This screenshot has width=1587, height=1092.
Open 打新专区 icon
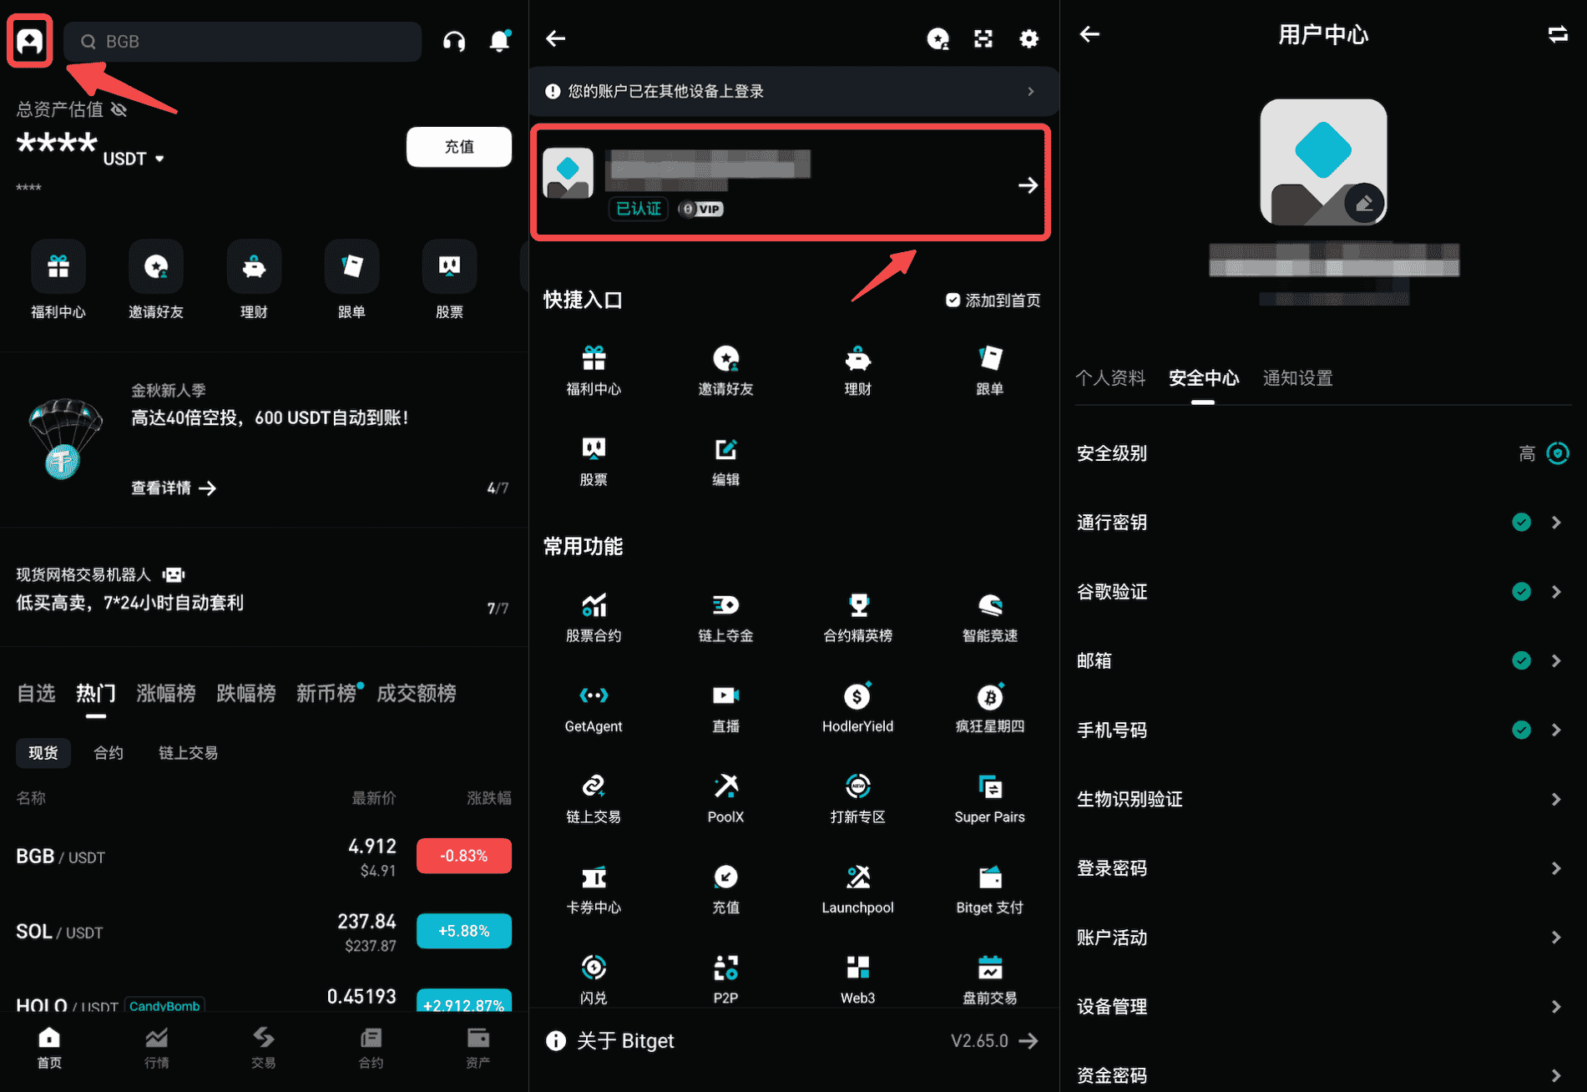click(858, 786)
